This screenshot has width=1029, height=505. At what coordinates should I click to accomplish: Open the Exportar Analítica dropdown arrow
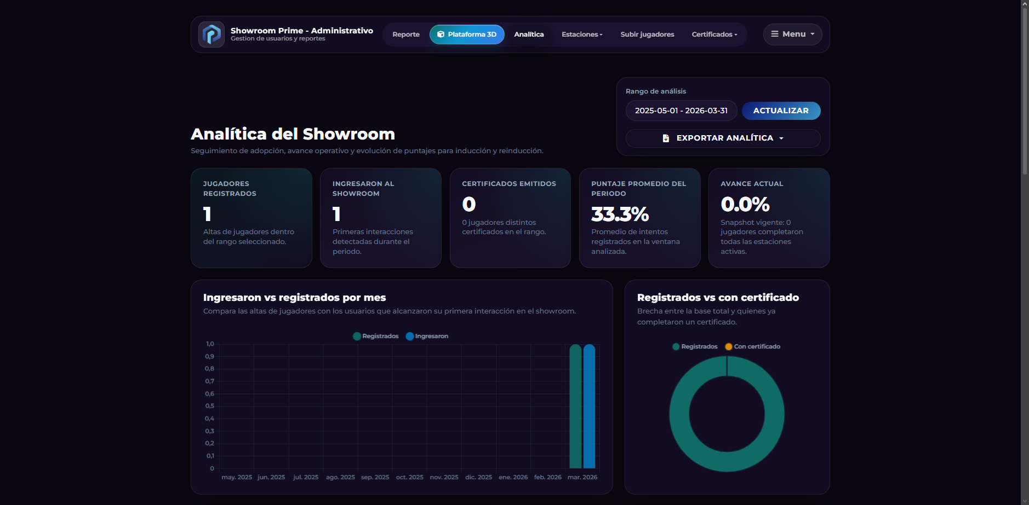(x=782, y=138)
